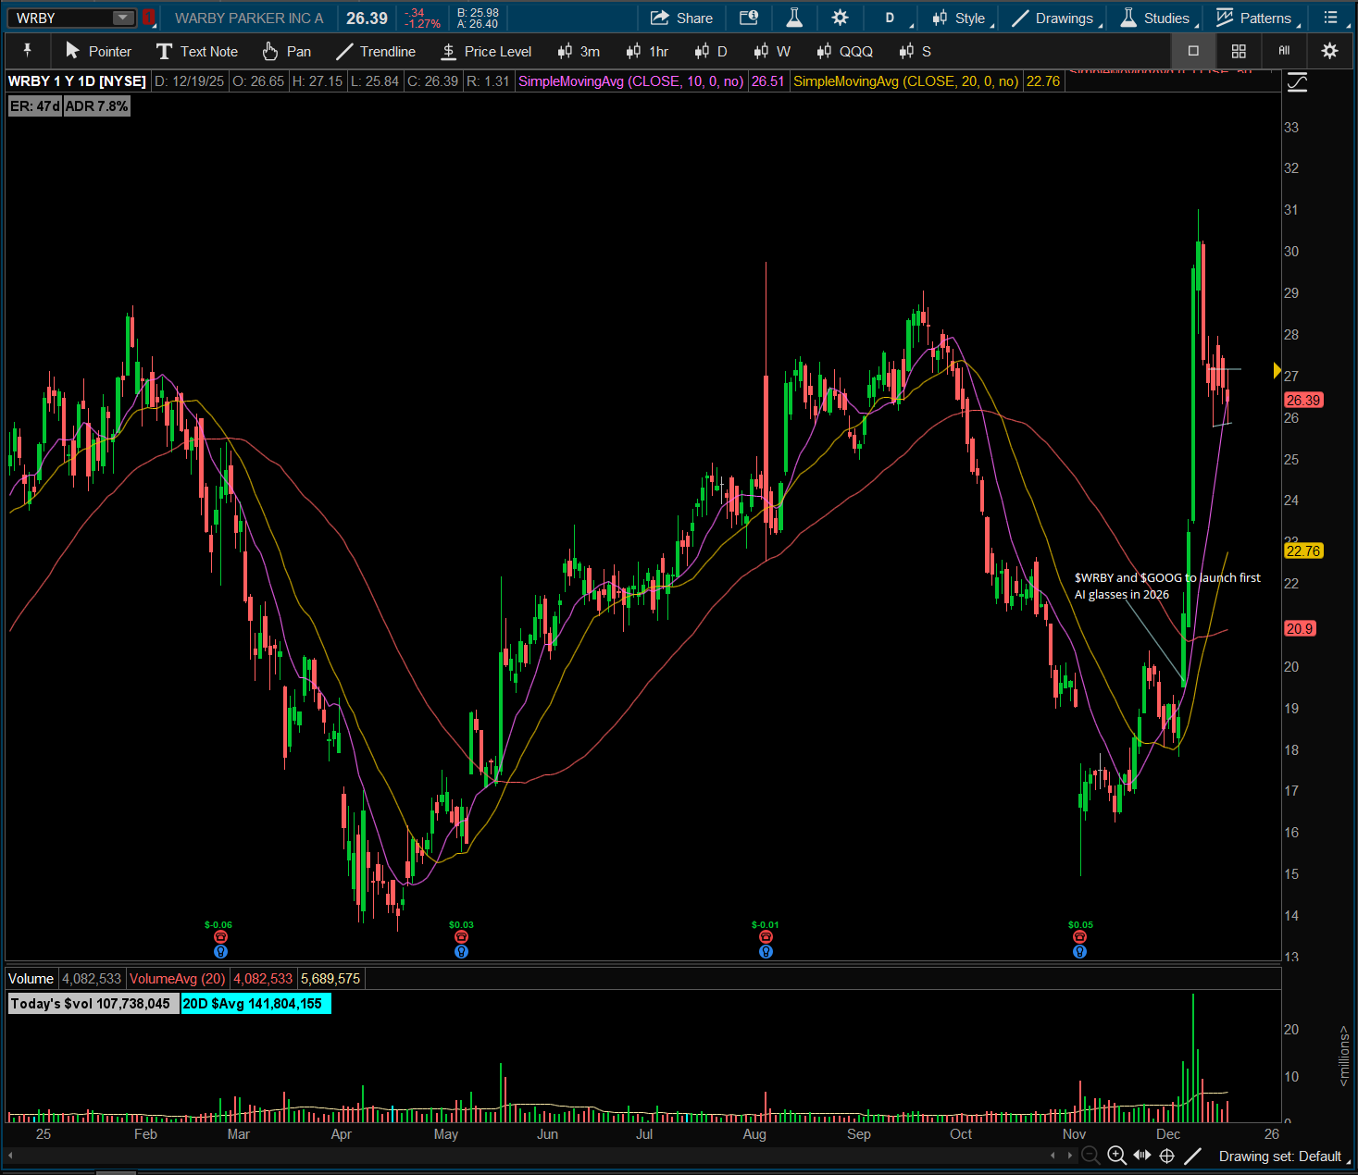The width and height of the screenshot is (1358, 1175).
Task: Switch to daily D timeframe in drawing toolbar
Action: click(711, 51)
